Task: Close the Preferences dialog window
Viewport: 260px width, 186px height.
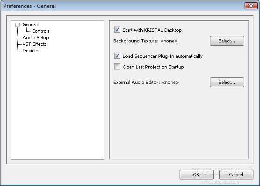Action: pyautogui.click(x=251, y=6)
